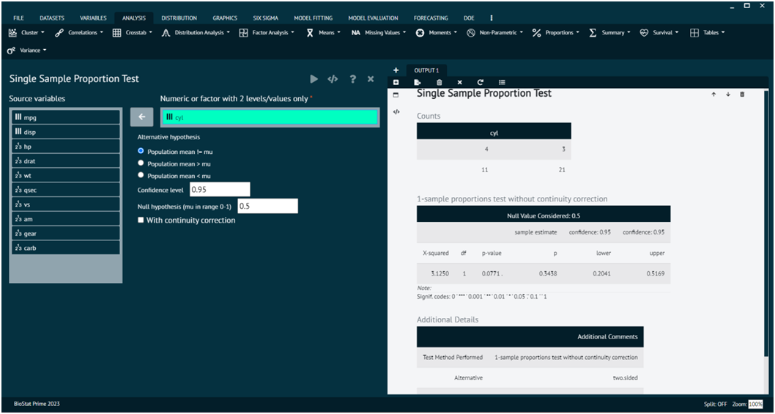Click the add-new-item icon in output toolbar
The width and height of the screenshot is (775, 414).
tap(396, 82)
